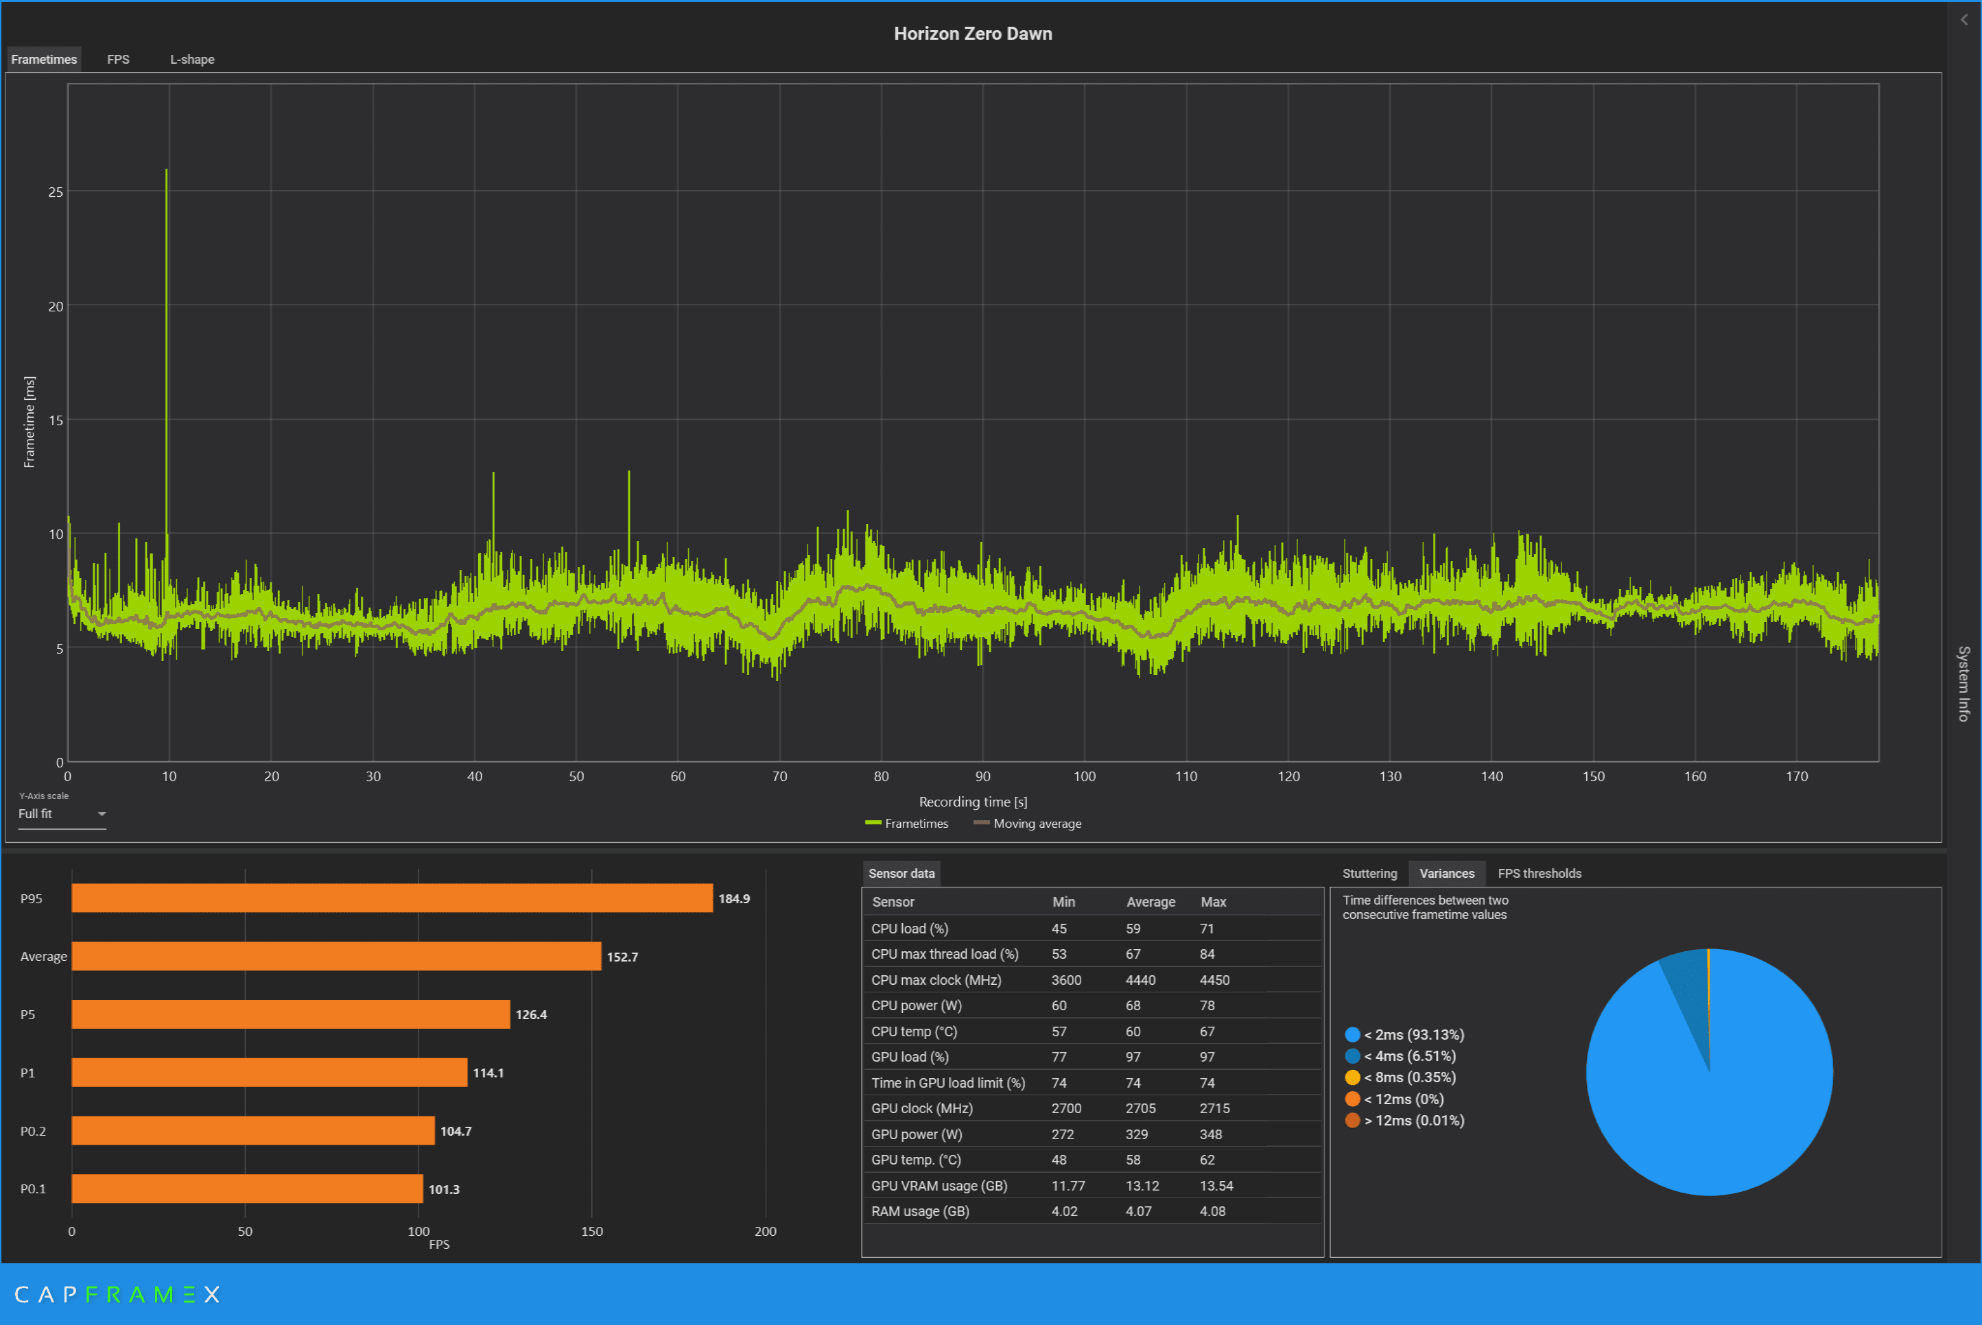The image size is (1982, 1325).
Task: Select the GPU temp. (°C) row
Action: [1092, 1159]
